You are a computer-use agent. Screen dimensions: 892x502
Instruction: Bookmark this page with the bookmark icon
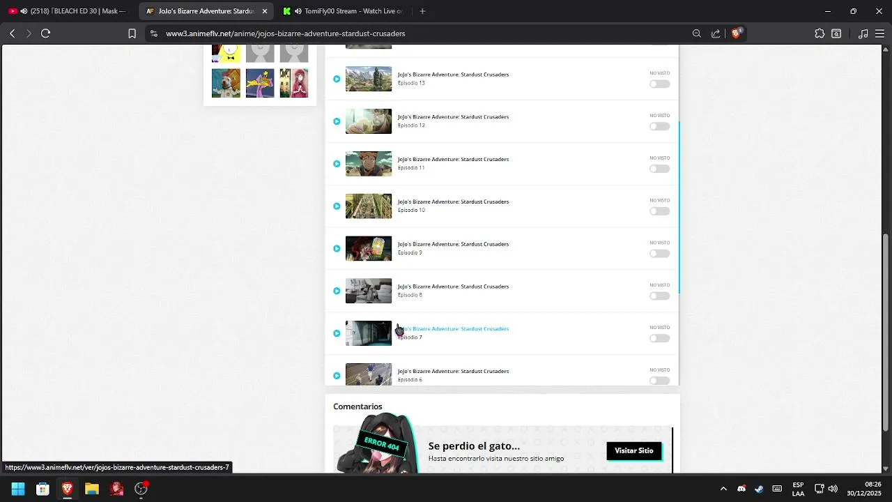(x=132, y=33)
